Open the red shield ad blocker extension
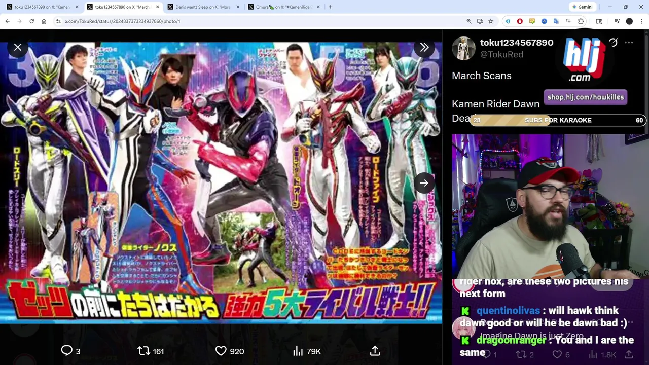This screenshot has height=365, width=649. [520, 21]
